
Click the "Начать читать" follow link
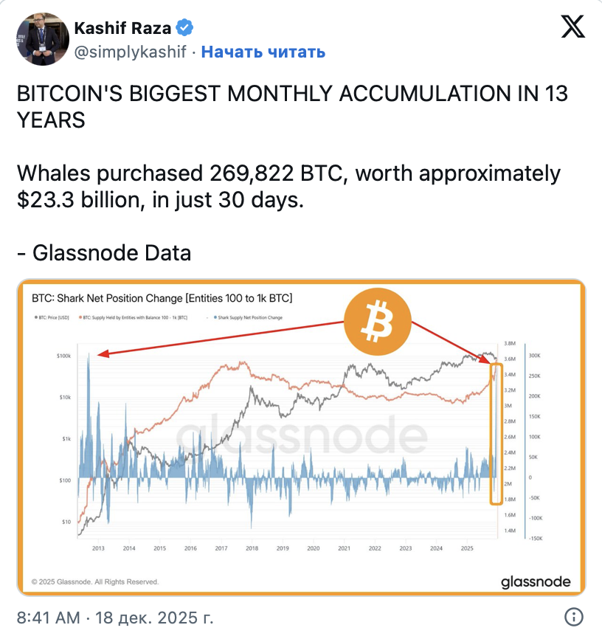[263, 52]
